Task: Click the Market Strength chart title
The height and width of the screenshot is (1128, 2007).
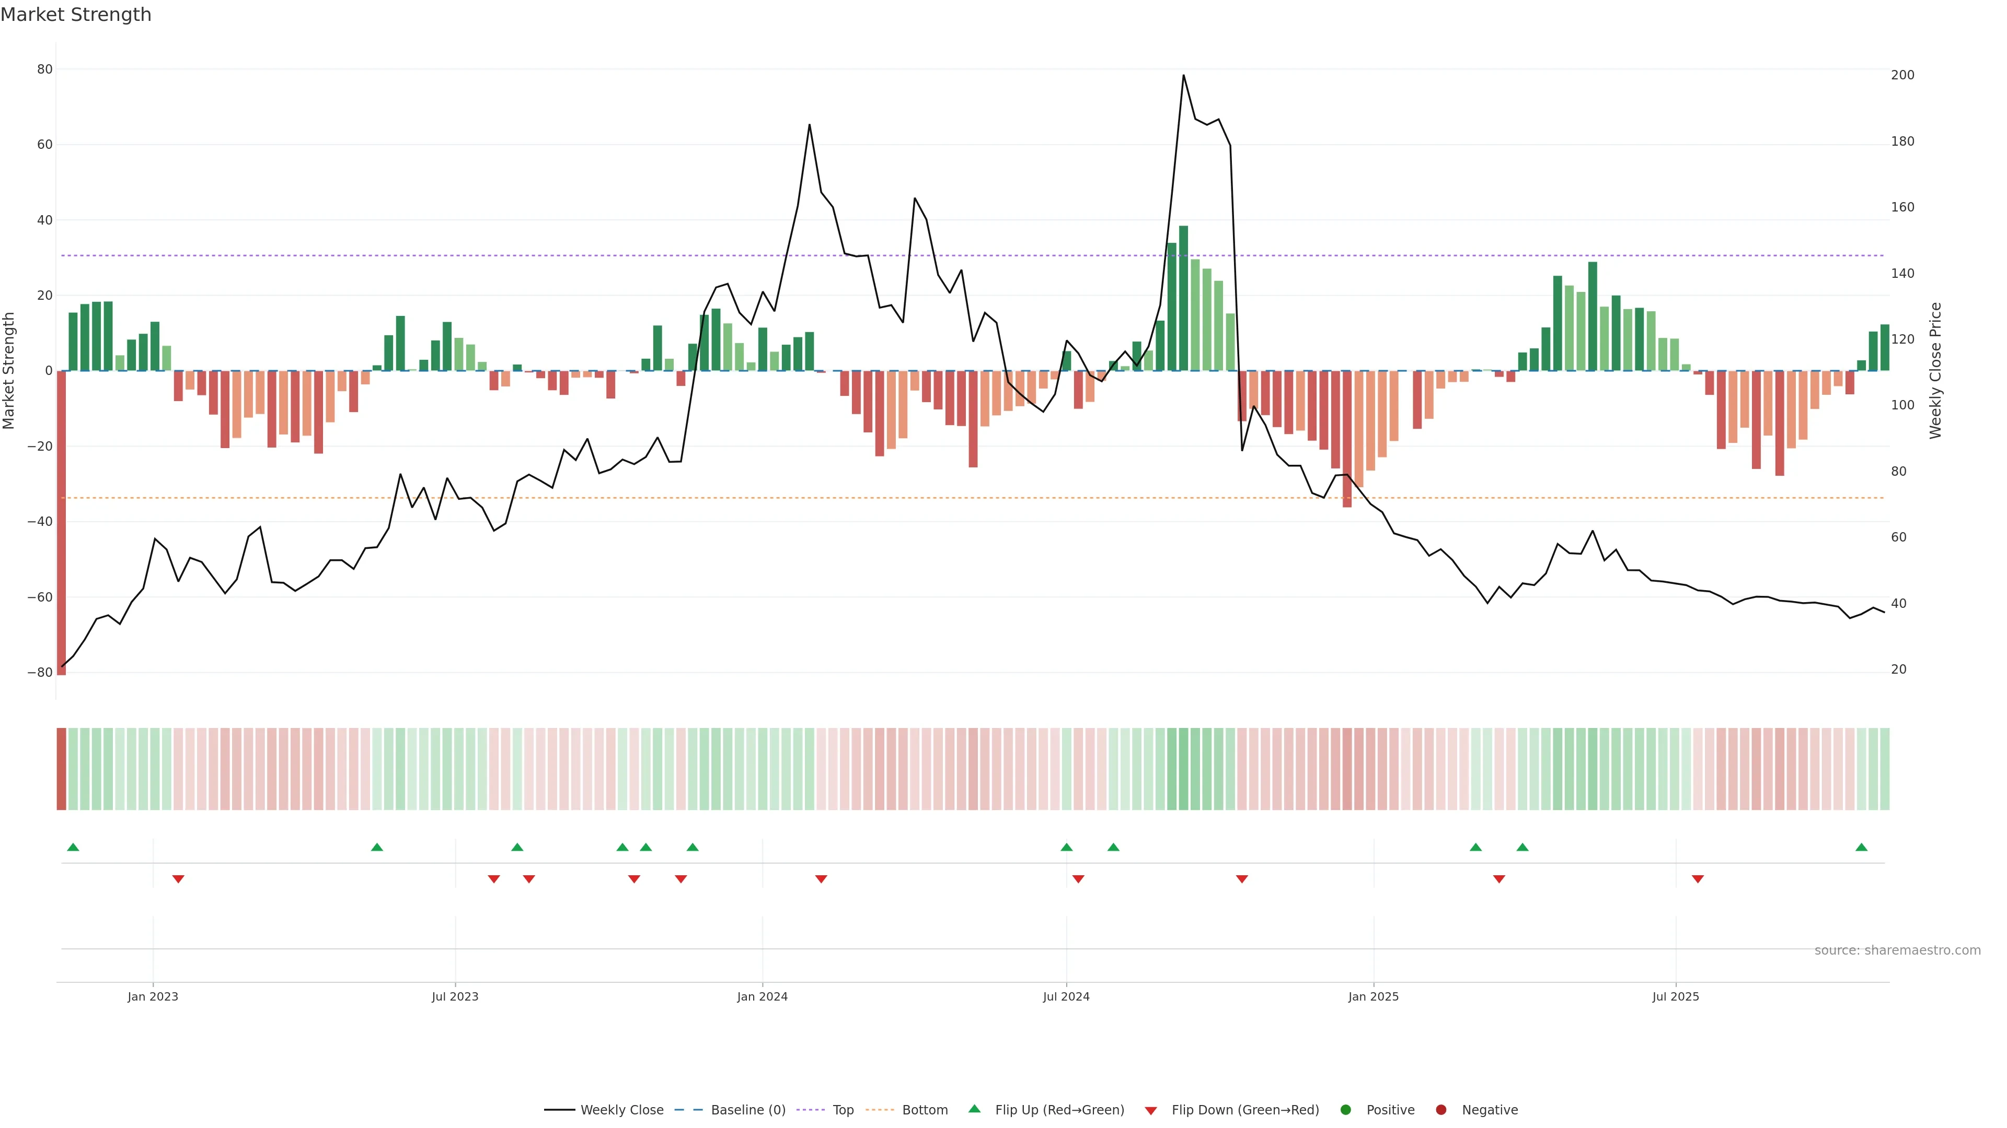Action: pos(76,15)
